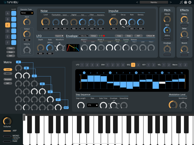Expand the LFO section
Viewport: 194px width, 145px height.
[x=59, y=36]
